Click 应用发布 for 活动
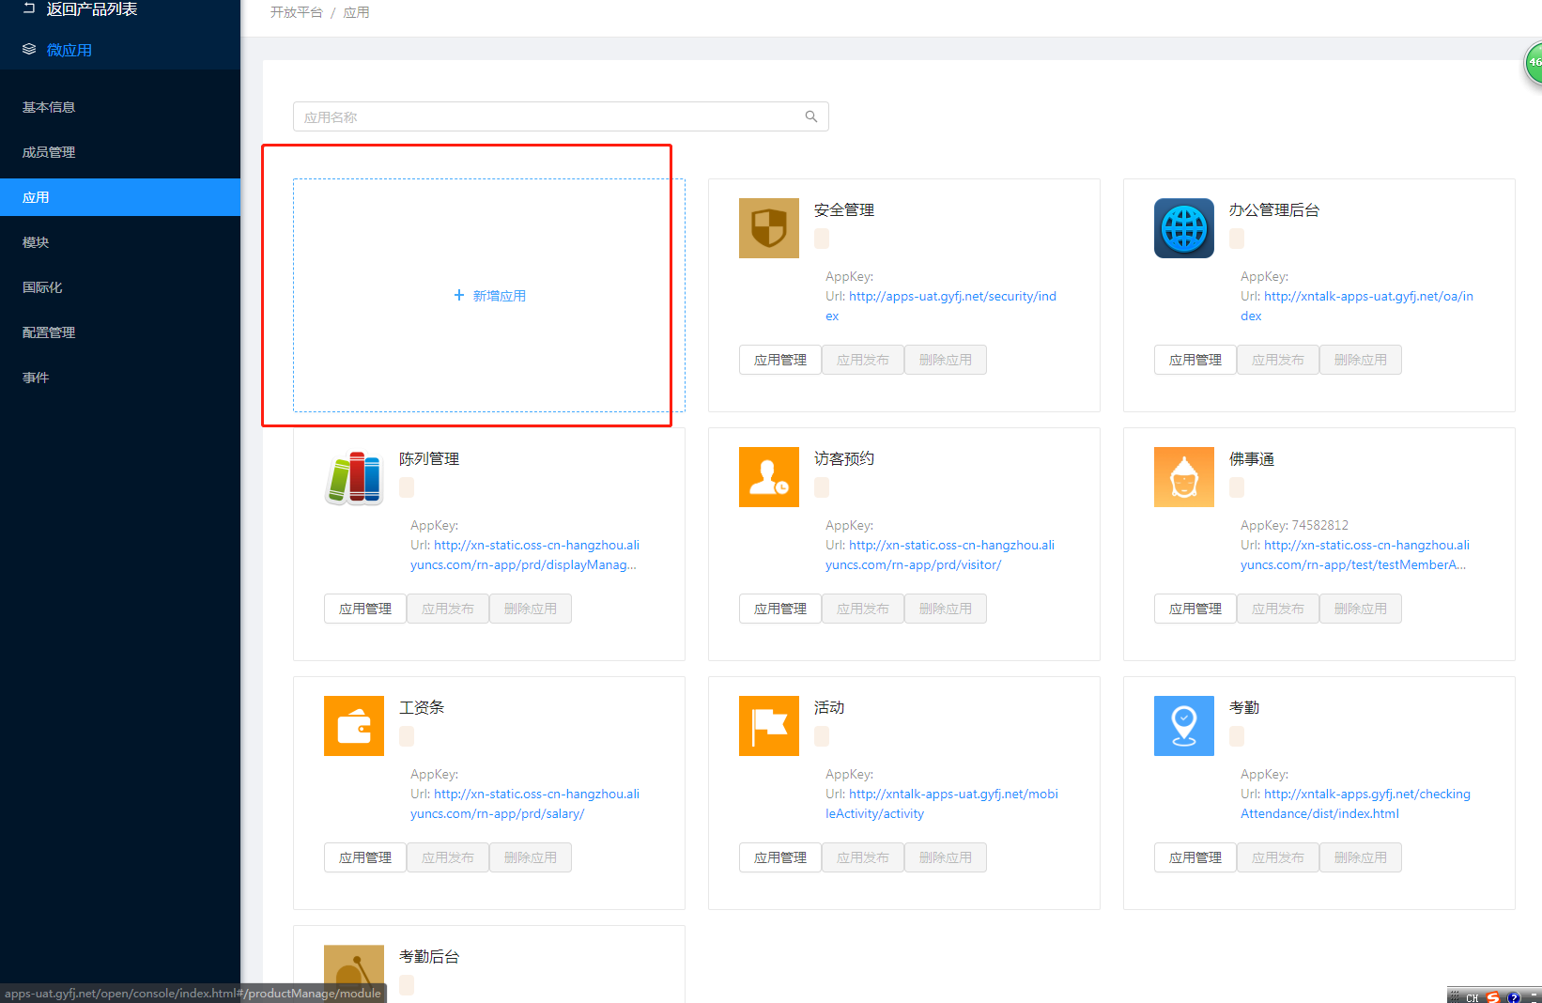Viewport: 1542px width, 1003px height. [x=863, y=857]
